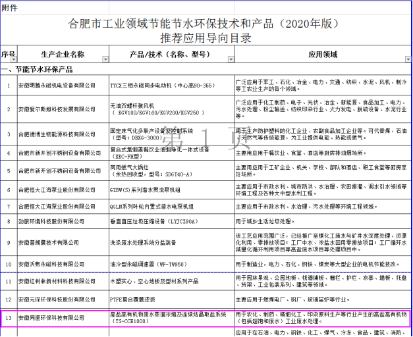The height and width of the screenshot is (337, 413).
Task: Click the application cell starting 主要用应用于工矿企业
Action: tap(323, 170)
